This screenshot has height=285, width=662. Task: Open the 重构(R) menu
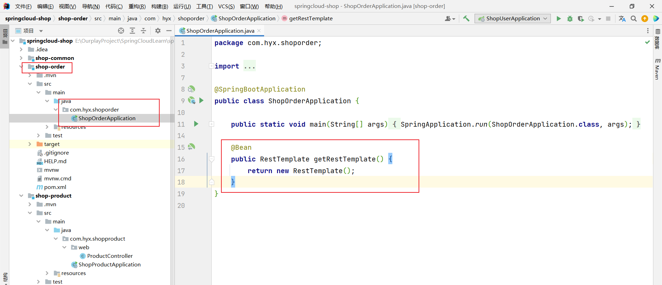137,6
